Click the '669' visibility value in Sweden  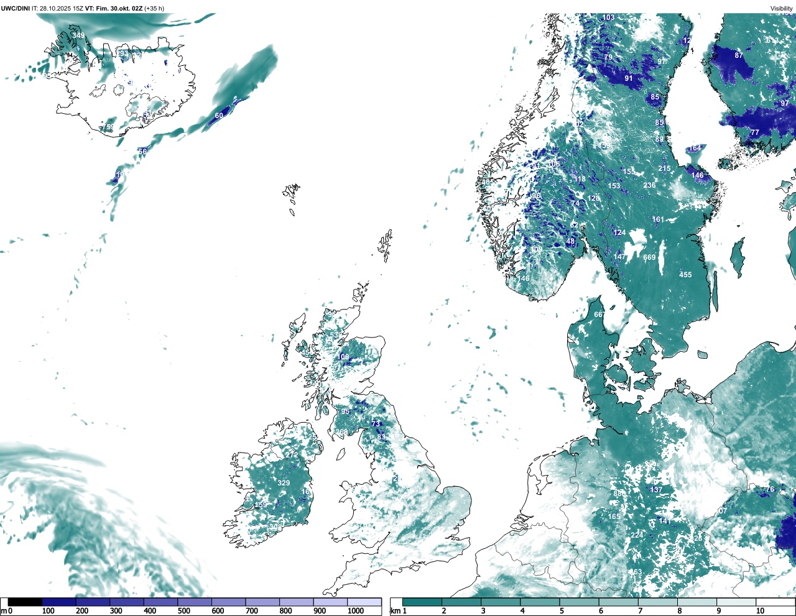tap(649, 257)
